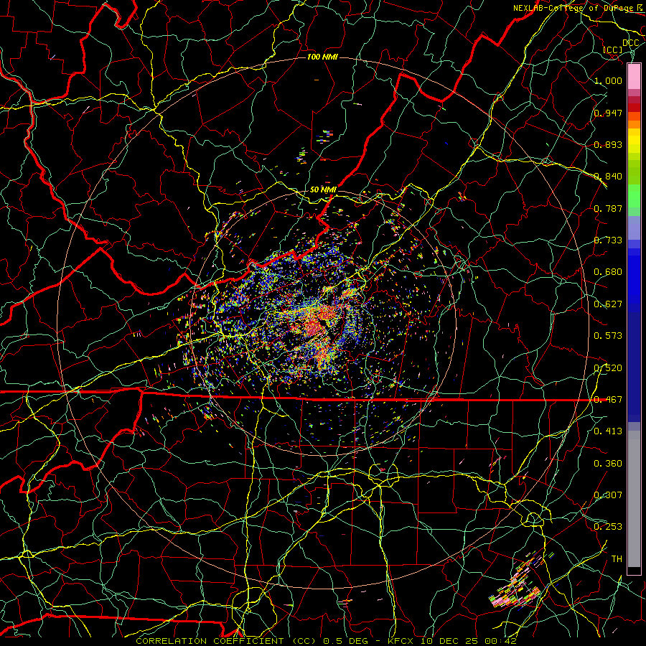Screen dimensions: 646x646
Task: Click the 50 NMI range ring label
Action: coord(324,189)
